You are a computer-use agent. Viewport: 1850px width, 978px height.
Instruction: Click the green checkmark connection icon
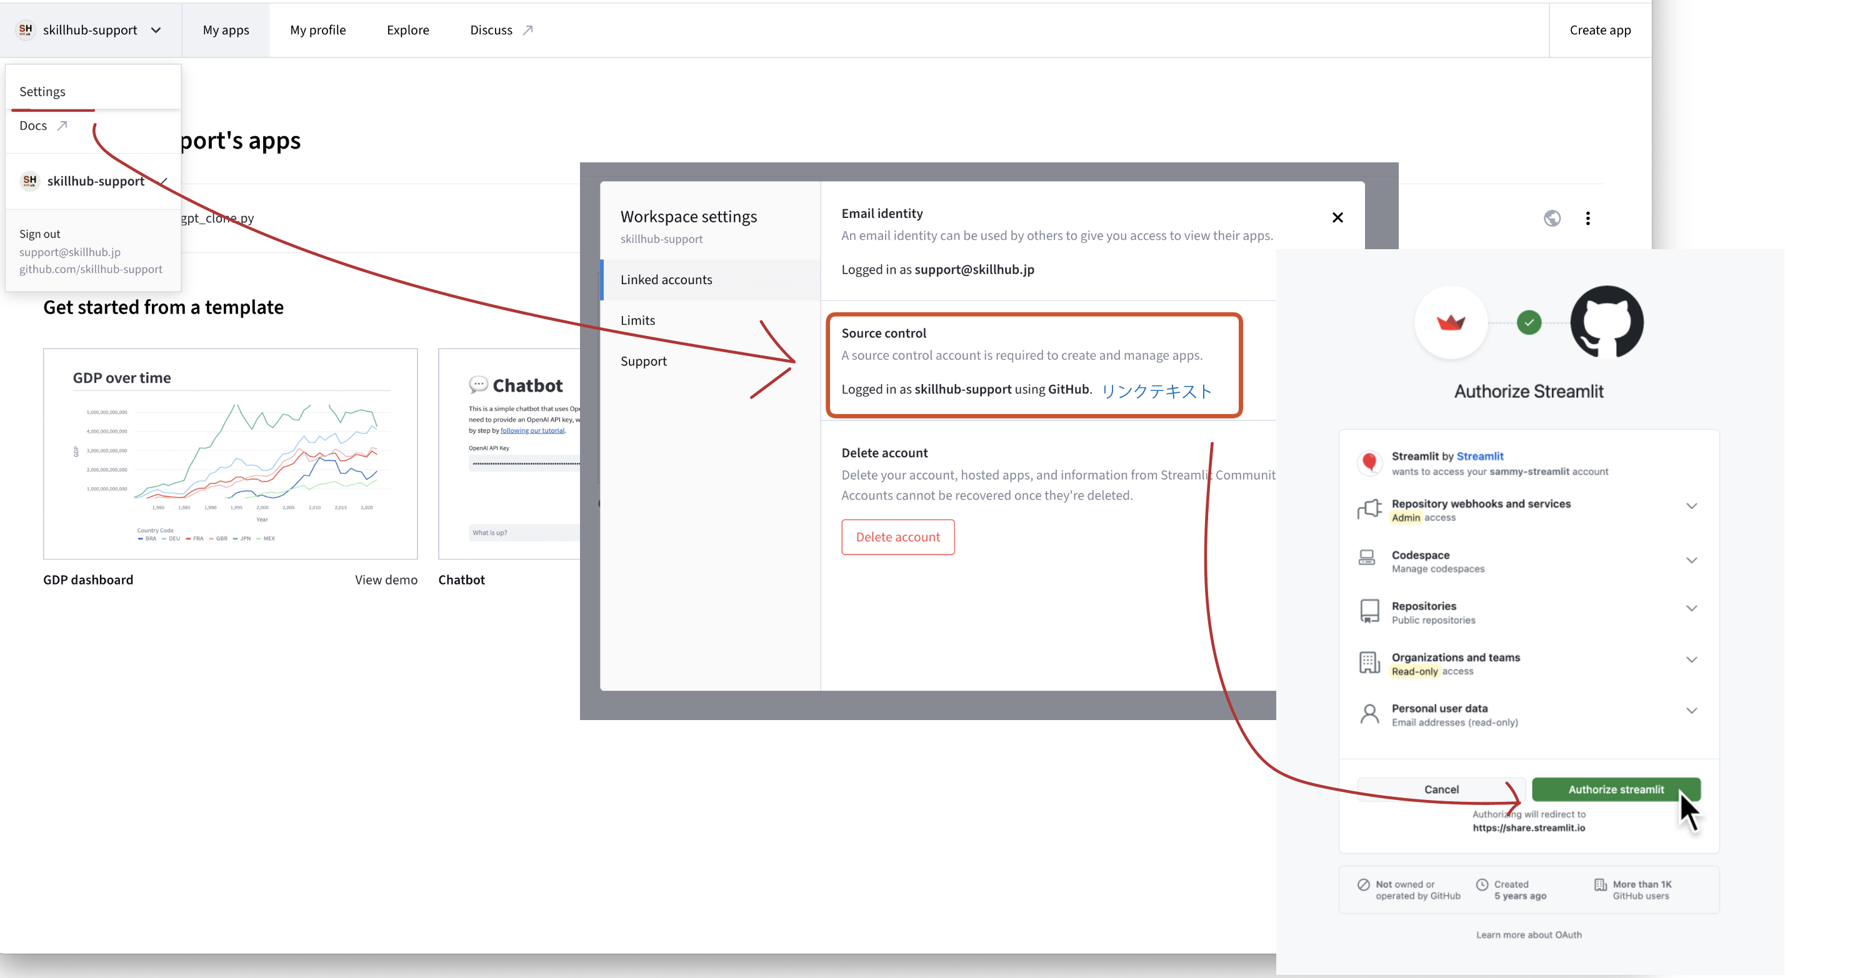tap(1529, 323)
